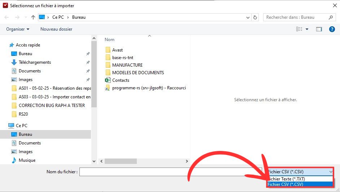Click the Nouveau dossier button
The width and height of the screenshot is (340, 192).
(x=56, y=29)
